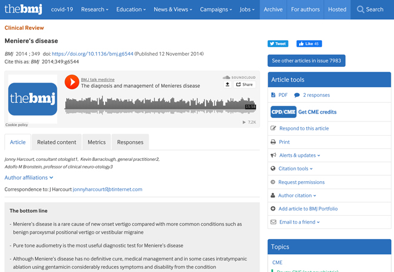Play the SoundCloud podcast audio
This screenshot has height=272, width=394.
click(x=72, y=82)
